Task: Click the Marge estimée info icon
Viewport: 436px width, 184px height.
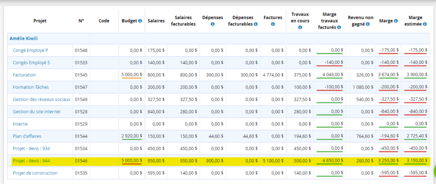Action: tap(420, 24)
